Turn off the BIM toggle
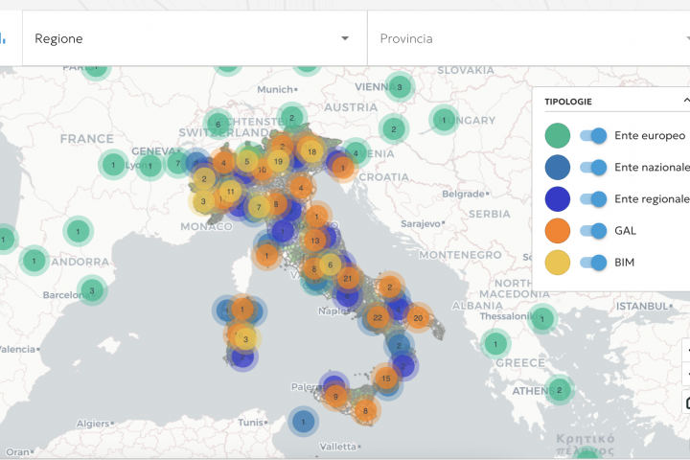Viewport: 690px width, 460px height. 594,262
